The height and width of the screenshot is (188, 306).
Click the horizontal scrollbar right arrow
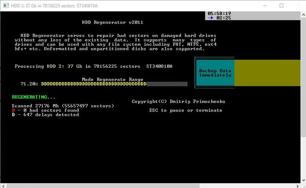[298, 186]
